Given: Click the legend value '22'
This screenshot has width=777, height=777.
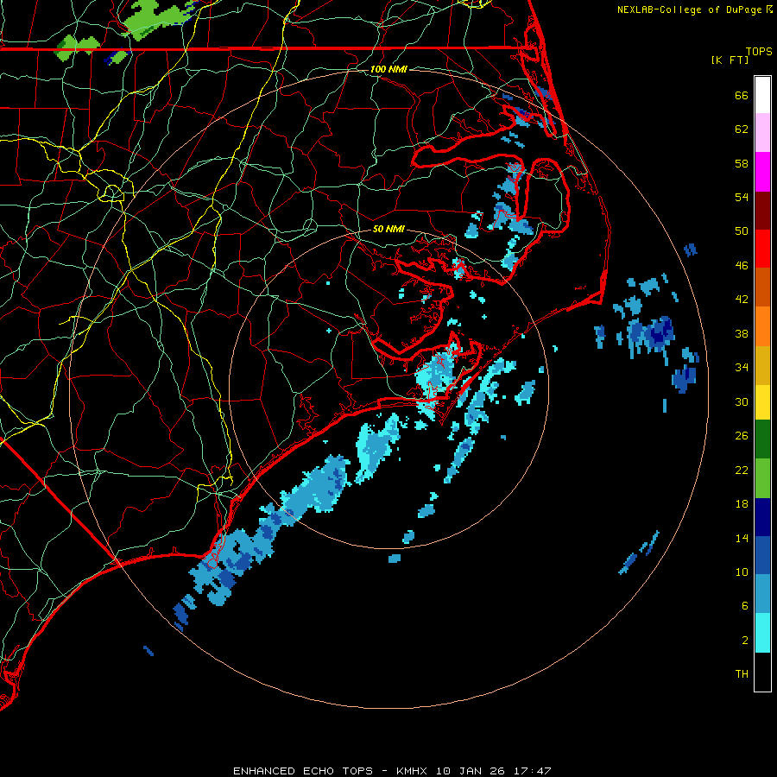Looking at the screenshot, I should click(x=742, y=470).
